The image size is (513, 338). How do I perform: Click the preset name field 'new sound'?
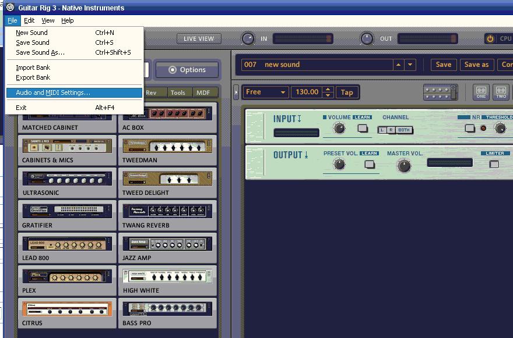(317, 65)
